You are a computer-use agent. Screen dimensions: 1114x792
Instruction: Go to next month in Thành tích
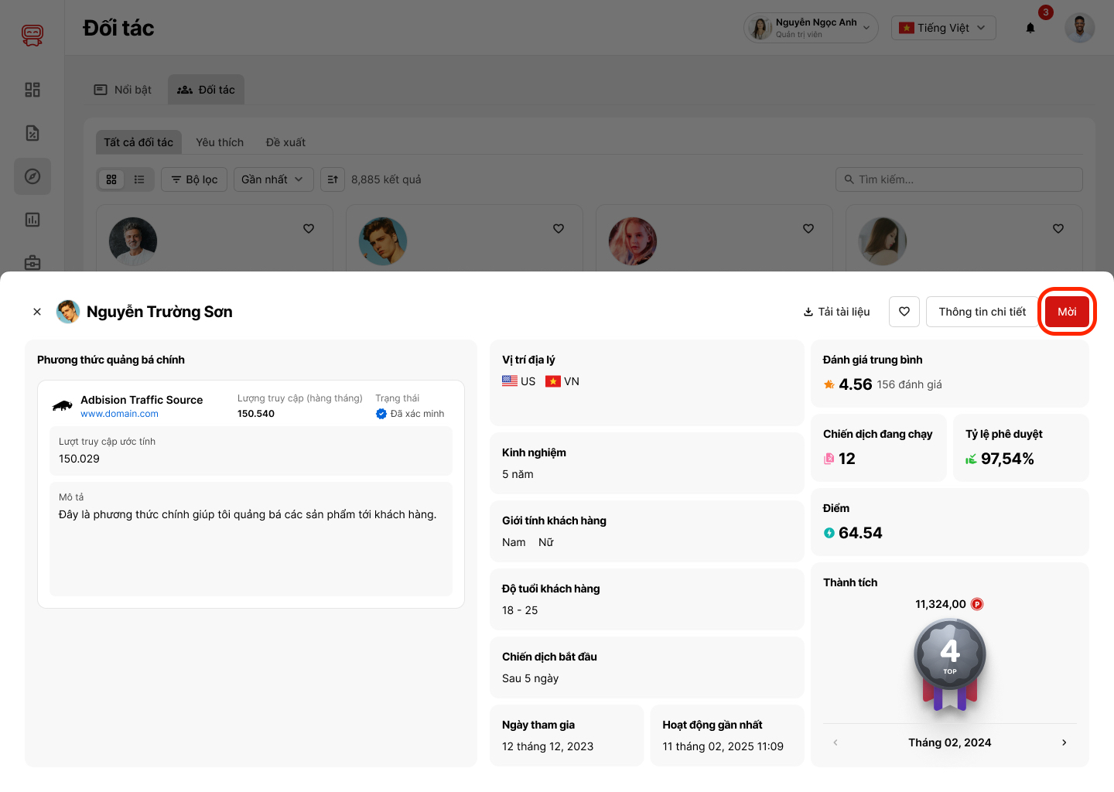pyautogui.click(x=1064, y=742)
